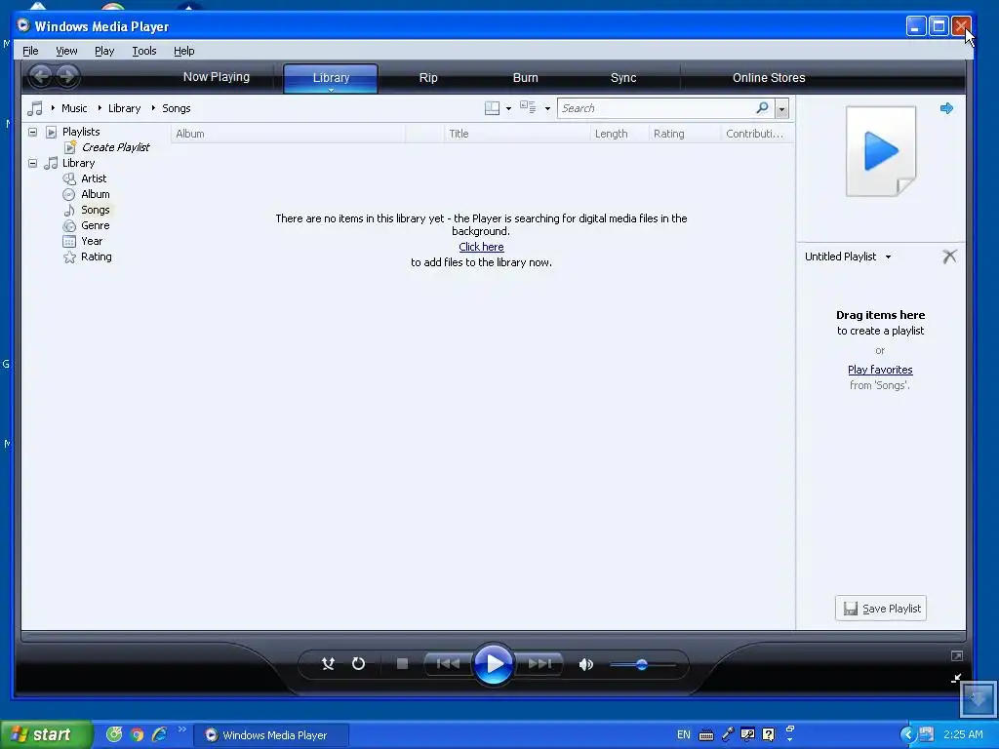
Task: Select Artist in the library tree
Action: point(94,178)
